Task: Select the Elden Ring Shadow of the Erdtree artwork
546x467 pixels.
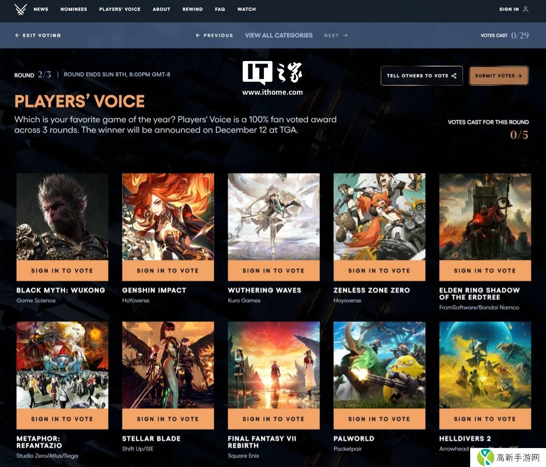Action: pos(485,216)
